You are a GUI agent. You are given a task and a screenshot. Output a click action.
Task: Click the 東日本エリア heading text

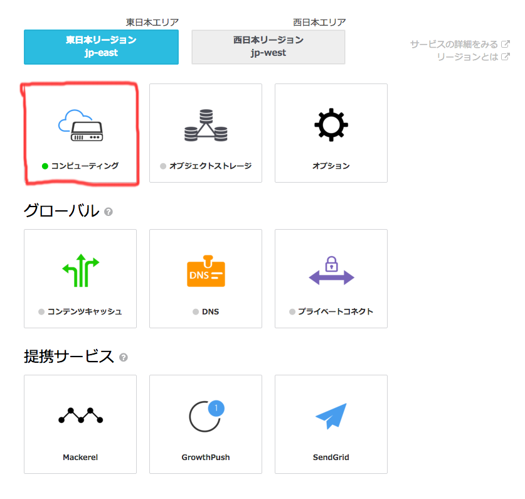[x=152, y=23]
